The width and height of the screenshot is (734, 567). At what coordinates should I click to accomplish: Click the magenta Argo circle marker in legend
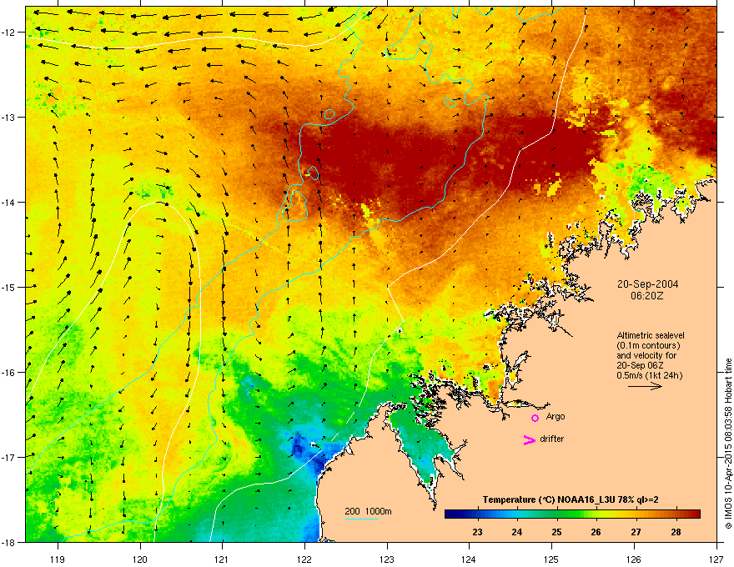535,418
